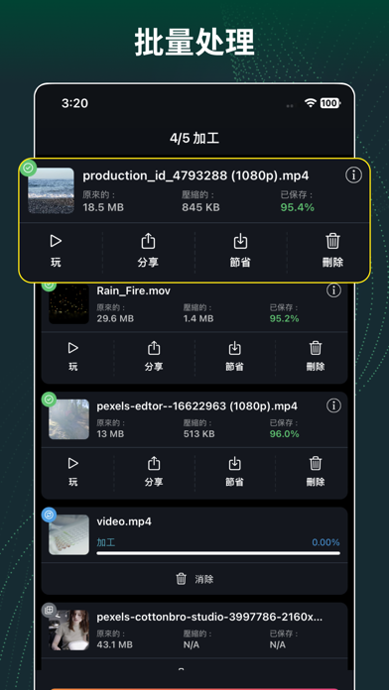Share Rain_Fire.mov

[154, 357]
